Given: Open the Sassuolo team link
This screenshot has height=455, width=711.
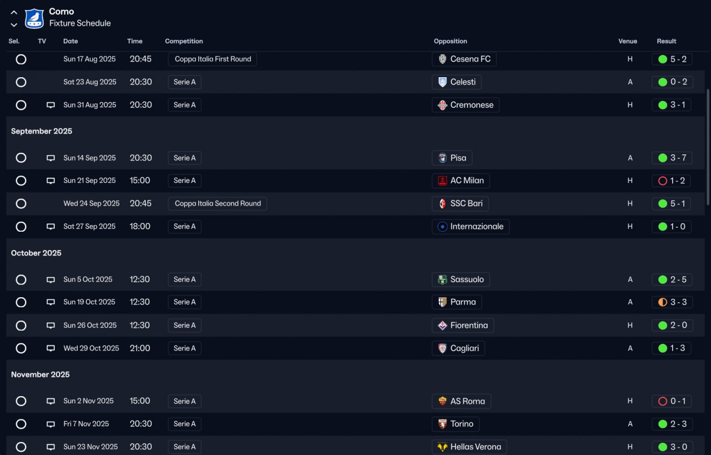Looking at the screenshot, I should click(467, 279).
